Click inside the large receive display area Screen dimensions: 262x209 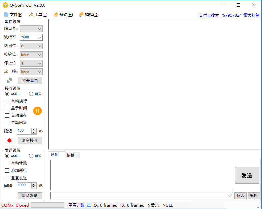[x=155, y=84]
